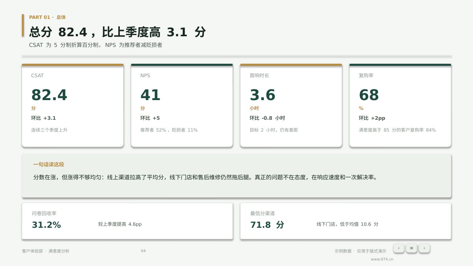The height and width of the screenshot is (266, 473).
Task: Click the 'PART 01 · 总体' section label
Action: pyautogui.click(x=47, y=17)
